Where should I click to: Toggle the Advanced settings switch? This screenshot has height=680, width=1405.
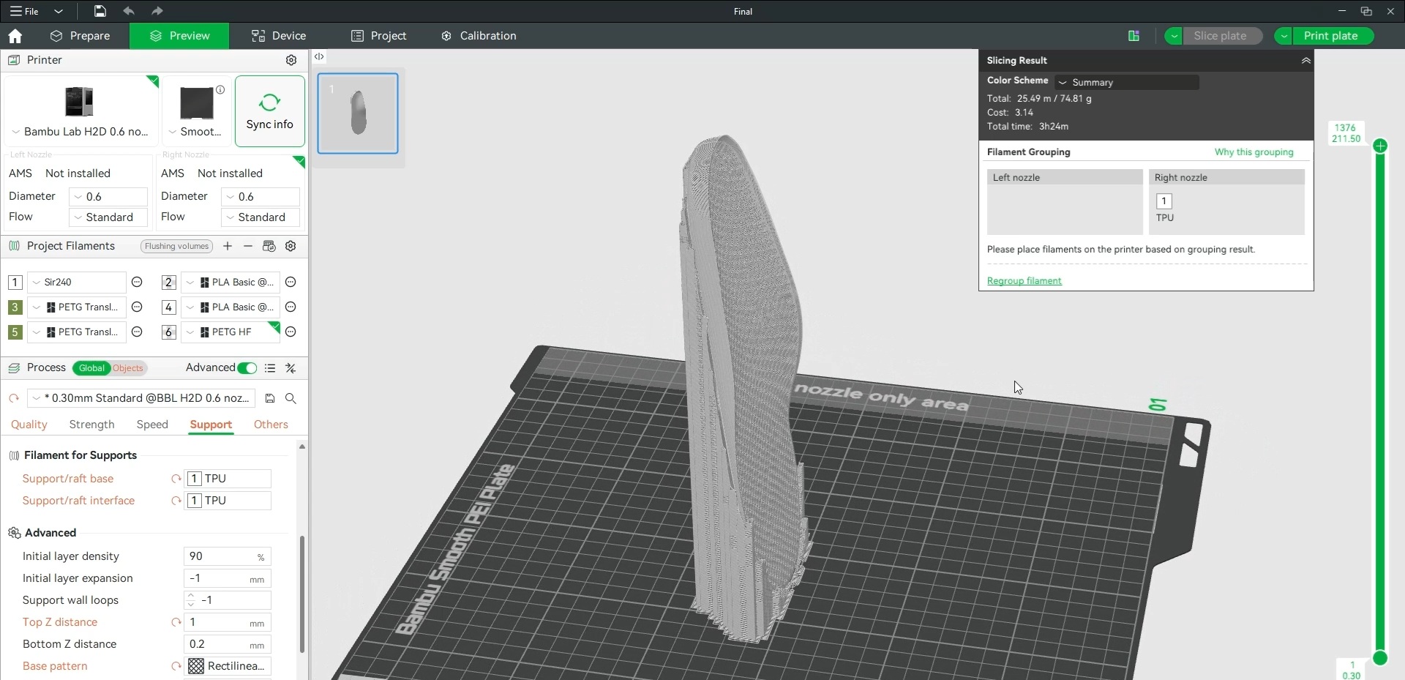point(247,368)
